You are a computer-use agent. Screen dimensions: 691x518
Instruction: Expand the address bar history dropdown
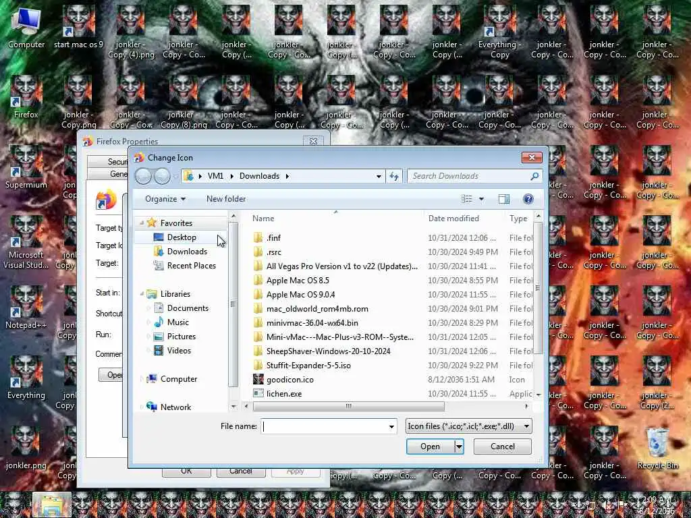click(379, 176)
